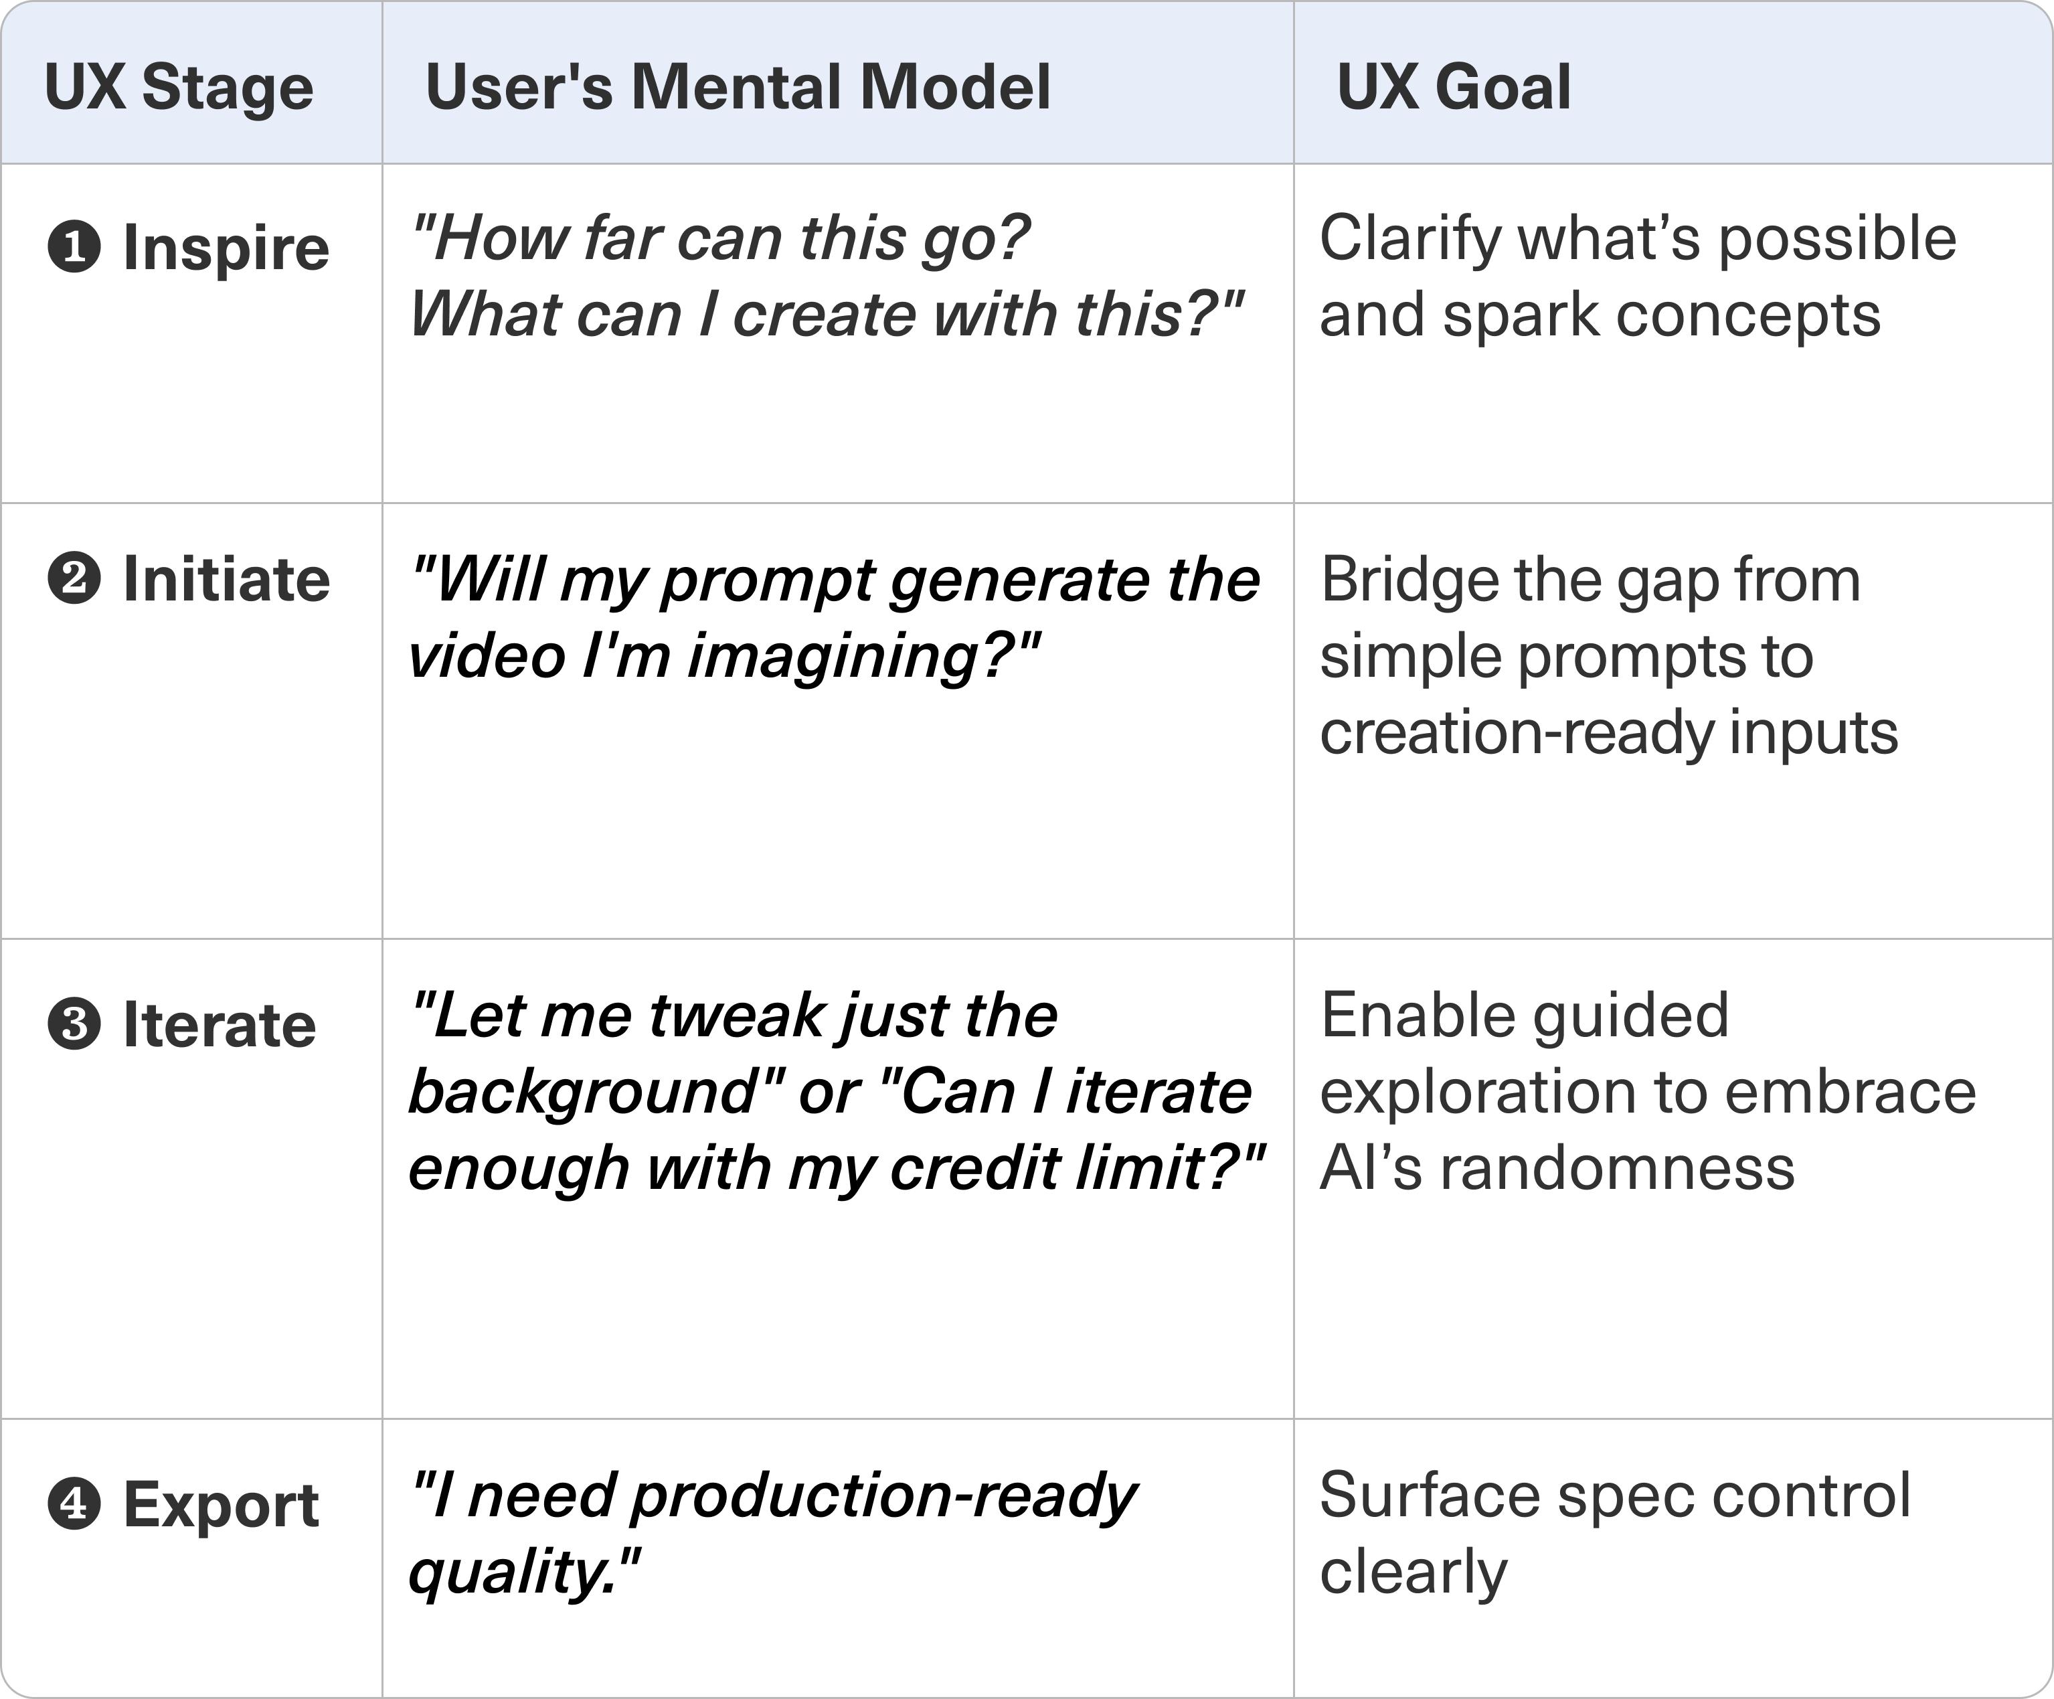The height and width of the screenshot is (1699, 2054).
Task: Click the number 1 circle icon beside Inspire
Action: (x=74, y=248)
